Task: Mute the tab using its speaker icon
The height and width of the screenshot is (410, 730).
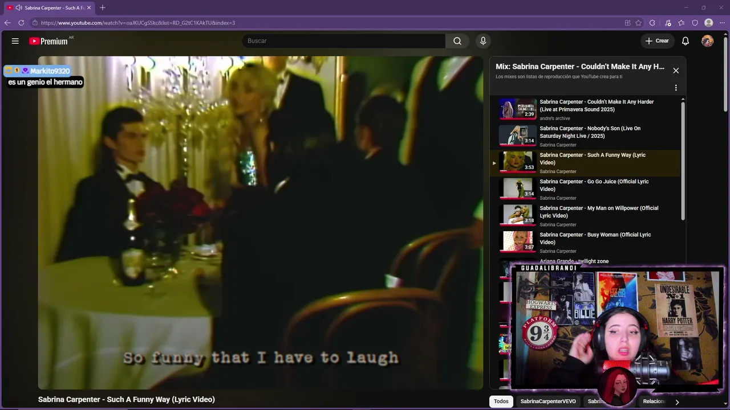Action: (x=19, y=7)
